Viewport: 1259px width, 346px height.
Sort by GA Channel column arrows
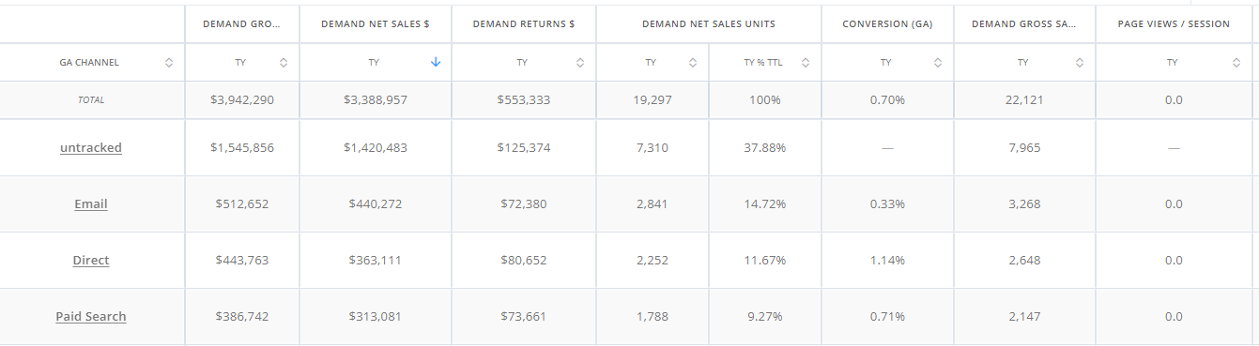click(x=169, y=63)
